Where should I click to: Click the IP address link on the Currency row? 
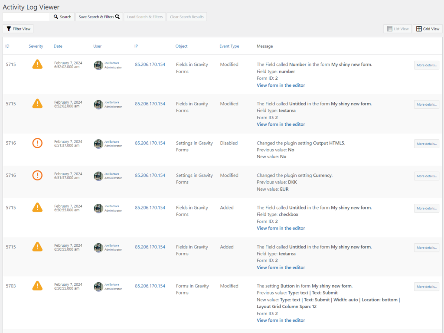click(150, 175)
